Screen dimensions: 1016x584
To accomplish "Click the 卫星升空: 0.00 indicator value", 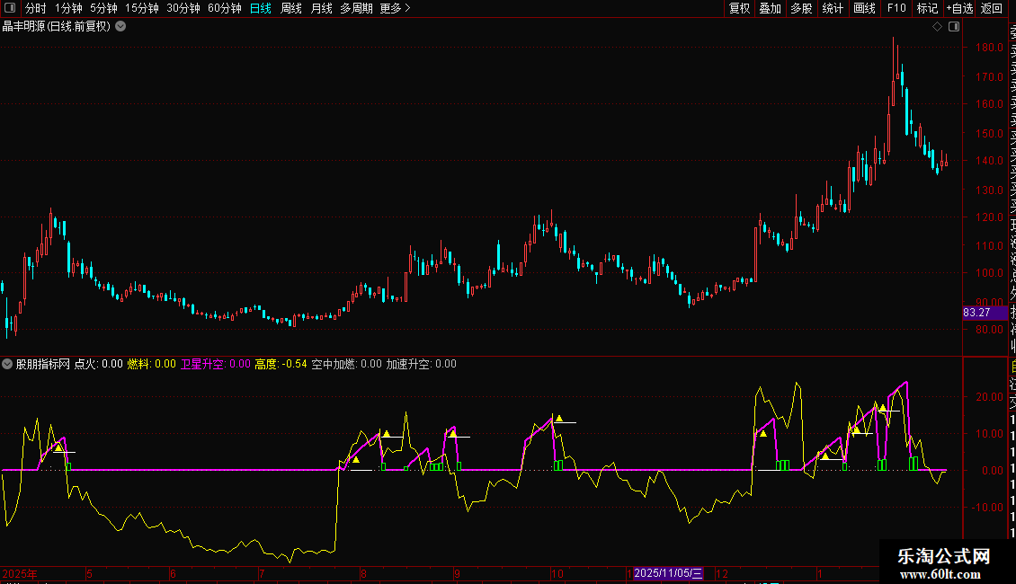I will pyautogui.click(x=215, y=364).
